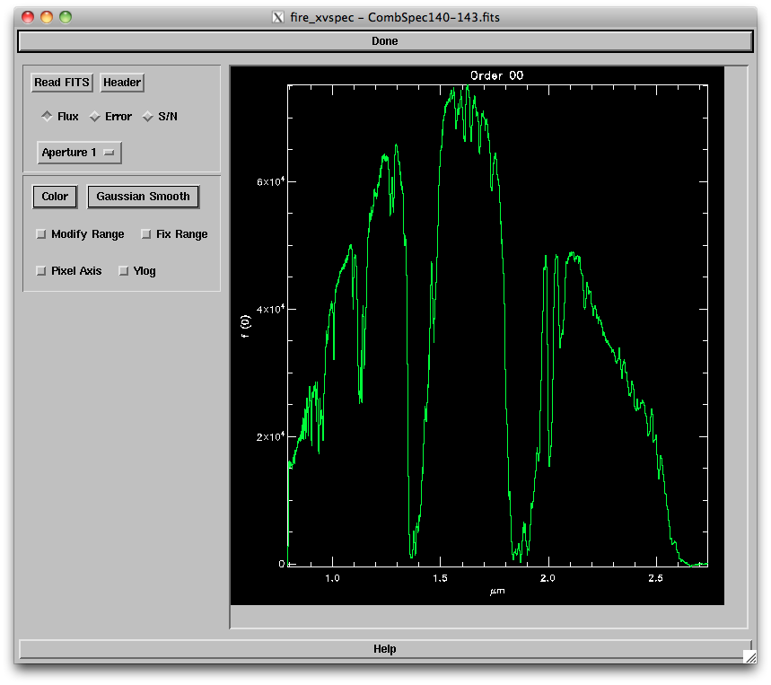771x685 pixels.
Task: Open a file with Read FITS
Action: (61, 82)
